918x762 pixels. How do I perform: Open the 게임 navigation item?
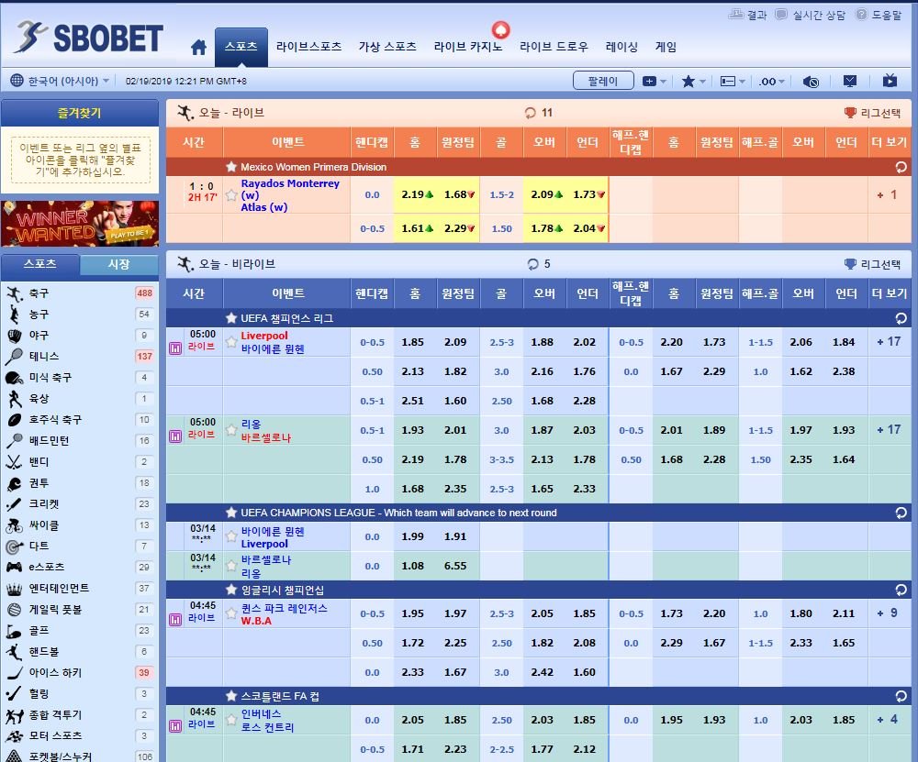666,47
